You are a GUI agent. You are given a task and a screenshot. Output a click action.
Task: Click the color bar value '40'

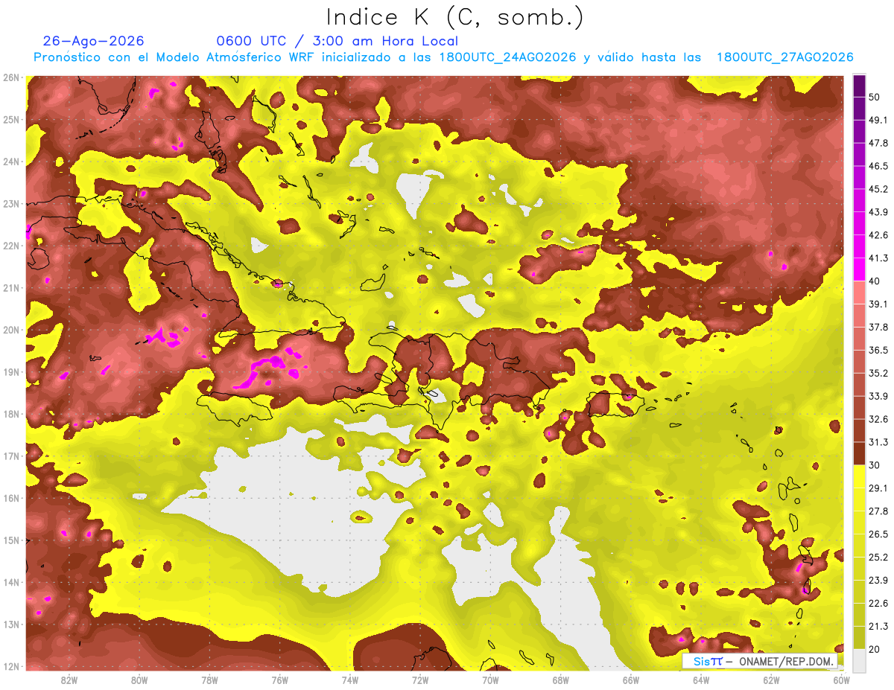pyautogui.click(x=875, y=281)
